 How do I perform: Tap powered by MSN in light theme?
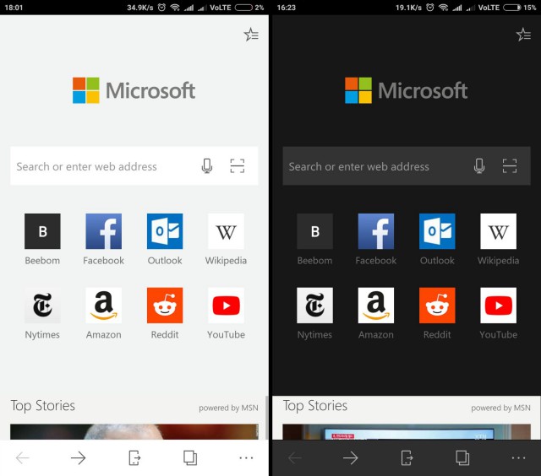click(x=228, y=408)
